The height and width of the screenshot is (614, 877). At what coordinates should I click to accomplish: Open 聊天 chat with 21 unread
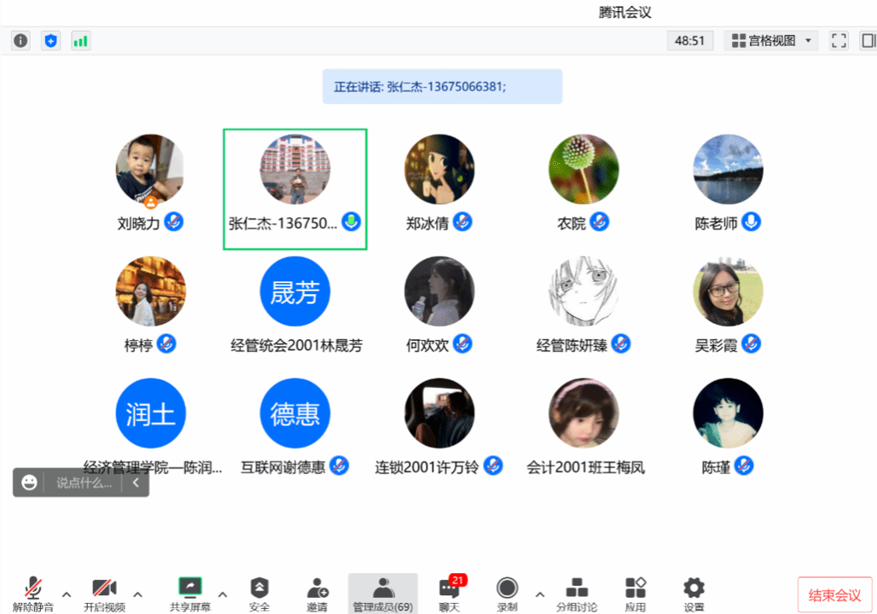pyautogui.click(x=450, y=594)
